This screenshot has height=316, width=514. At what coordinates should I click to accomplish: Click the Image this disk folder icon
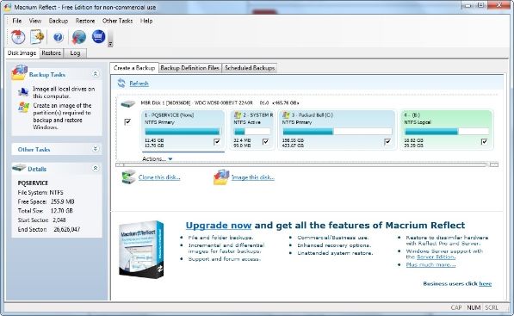click(221, 177)
